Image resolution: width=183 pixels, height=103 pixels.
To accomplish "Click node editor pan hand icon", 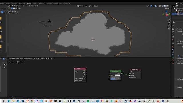I will (x=5, y=68).
